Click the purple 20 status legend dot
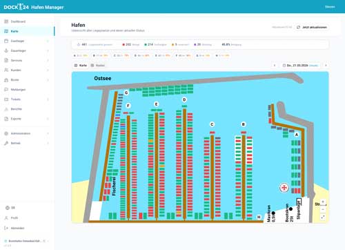The image size is (345, 250). click(195, 45)
